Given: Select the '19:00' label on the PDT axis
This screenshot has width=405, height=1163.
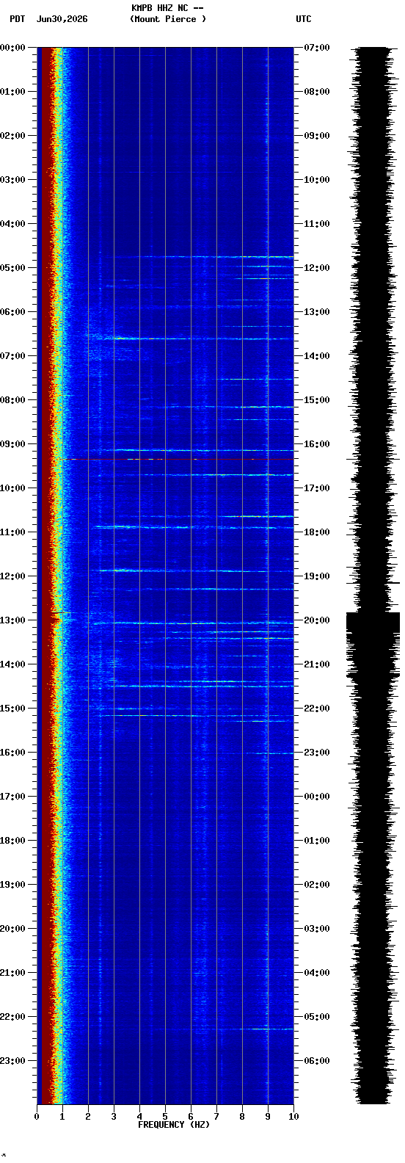Looking at the screenshot, I should coord(12,885).
